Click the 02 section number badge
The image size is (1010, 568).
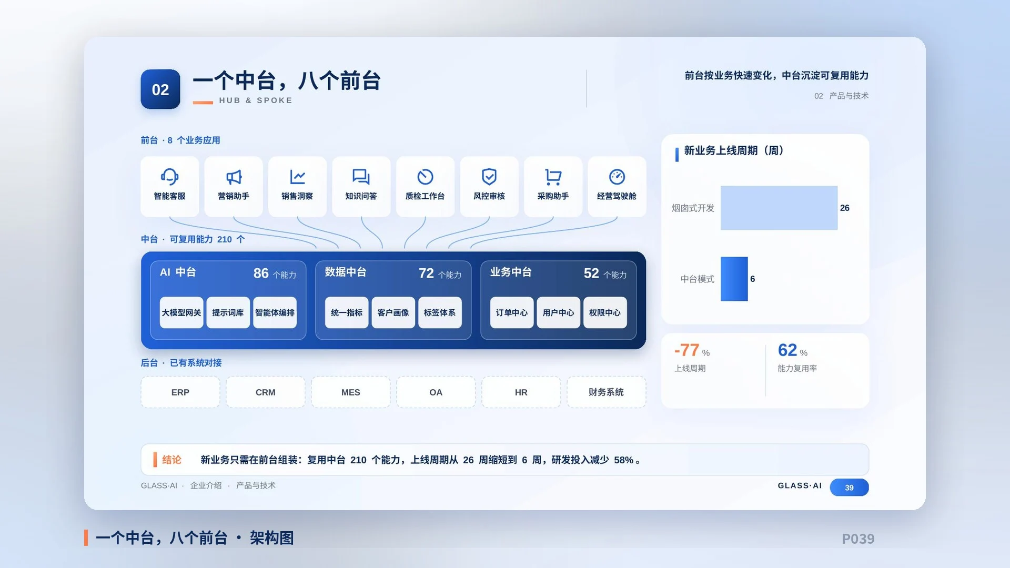160,89
